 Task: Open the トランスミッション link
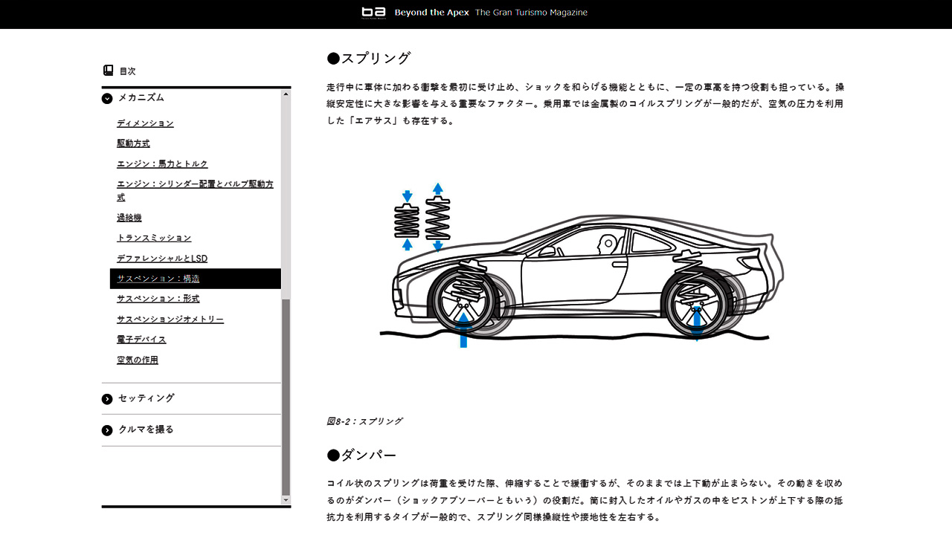(x=154, y=238)
